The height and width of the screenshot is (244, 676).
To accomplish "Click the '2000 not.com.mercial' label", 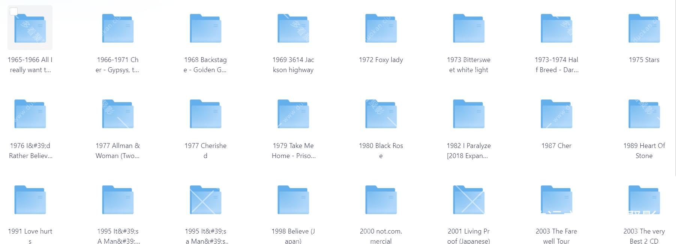I will point(381,236).
